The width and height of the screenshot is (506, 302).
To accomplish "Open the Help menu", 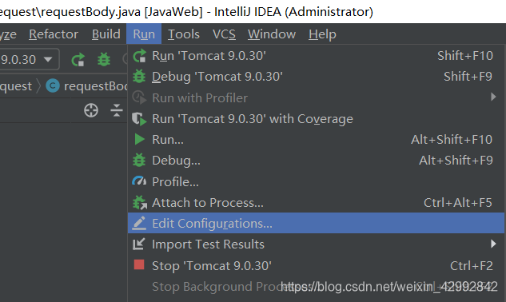I will (322, 34).
